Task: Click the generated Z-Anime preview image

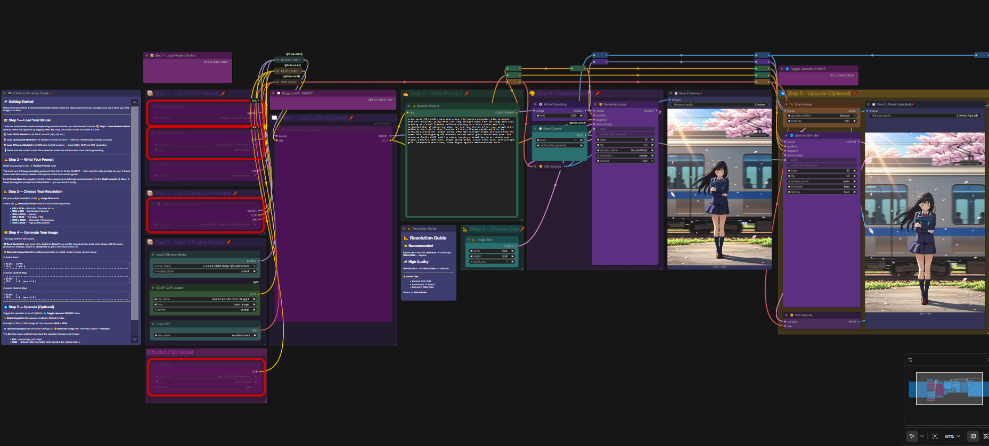Action: [719, 186]
